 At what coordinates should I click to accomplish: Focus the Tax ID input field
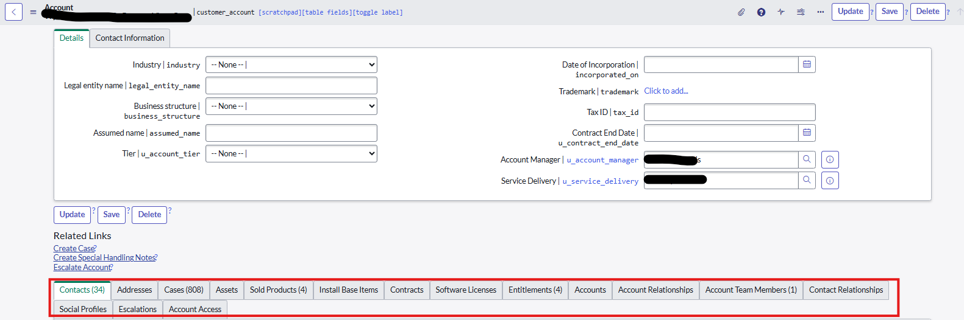pyautogui.click(x=730, y=112)
